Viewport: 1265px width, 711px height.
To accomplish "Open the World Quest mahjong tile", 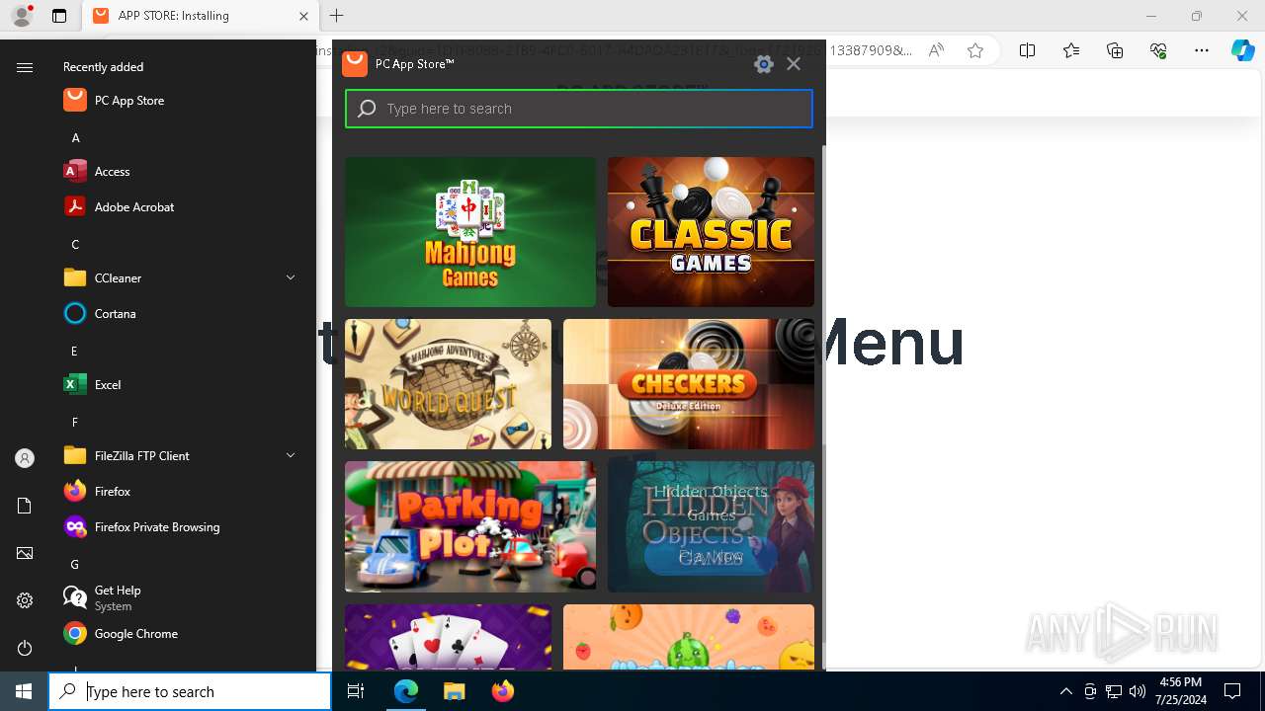I will tap(448, 384).
